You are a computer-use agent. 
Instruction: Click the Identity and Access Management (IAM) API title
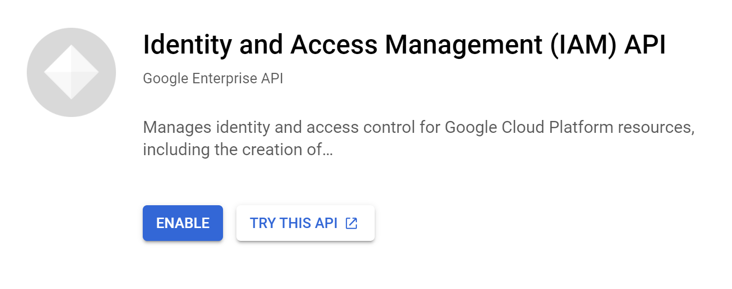point(404,45)
